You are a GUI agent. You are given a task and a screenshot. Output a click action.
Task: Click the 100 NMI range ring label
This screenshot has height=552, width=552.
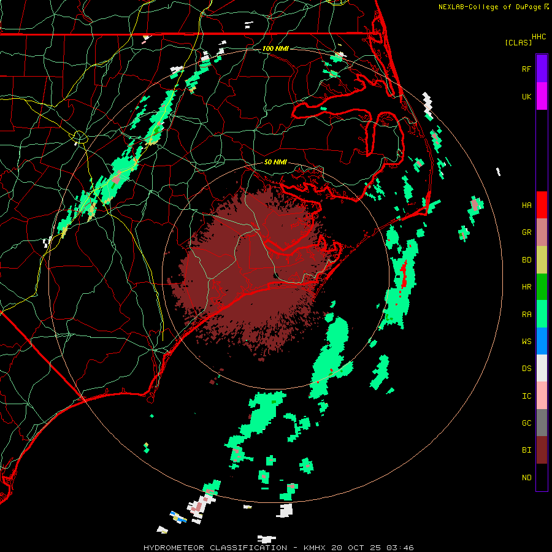(x=275, y=48)
